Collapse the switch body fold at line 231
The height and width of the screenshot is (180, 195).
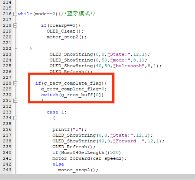(15, 101)
